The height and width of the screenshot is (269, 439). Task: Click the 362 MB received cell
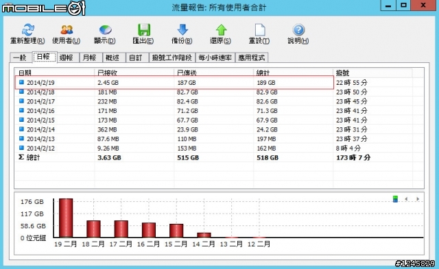(x=107, y=129)
